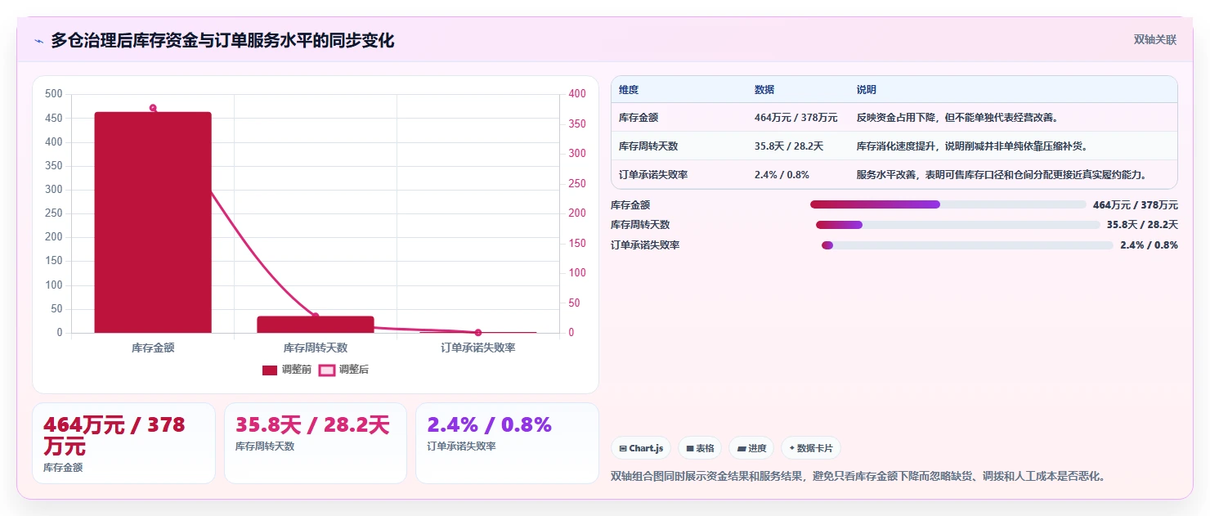1210x516 pixels.
Task: Toggle the 调整前 legend entry
Action: (x=286, y=370)
